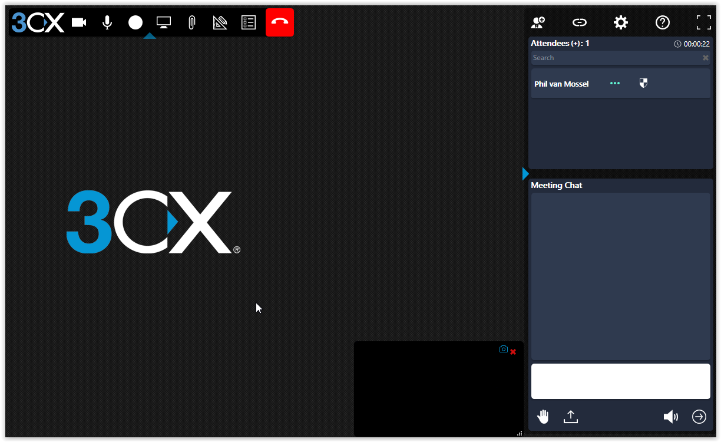Open the help question mark icon
721x442 pixels.
click(x=663, y=22)
